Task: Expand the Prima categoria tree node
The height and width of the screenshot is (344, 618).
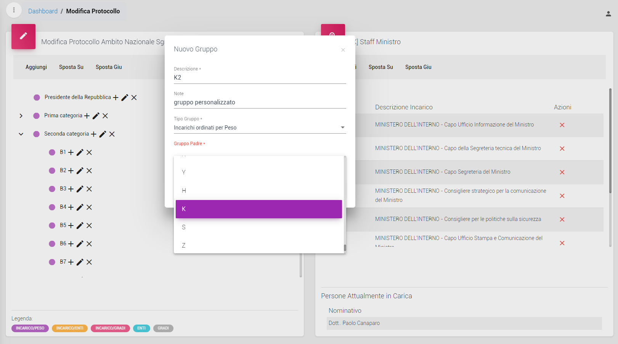Action: 21,116
